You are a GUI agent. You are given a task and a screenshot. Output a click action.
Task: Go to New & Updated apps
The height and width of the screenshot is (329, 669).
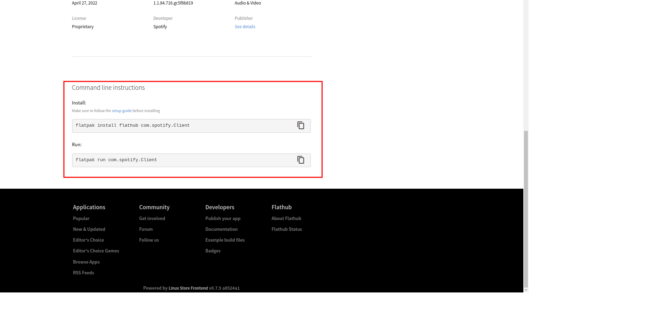coord(89,229)
